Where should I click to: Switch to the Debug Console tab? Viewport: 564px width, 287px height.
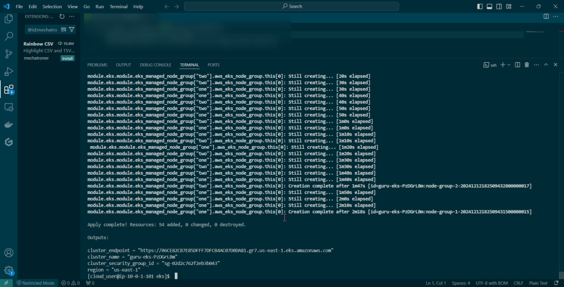[155, 65]
